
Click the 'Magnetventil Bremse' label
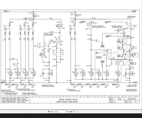pyautogui.click(x=131, y=90)
